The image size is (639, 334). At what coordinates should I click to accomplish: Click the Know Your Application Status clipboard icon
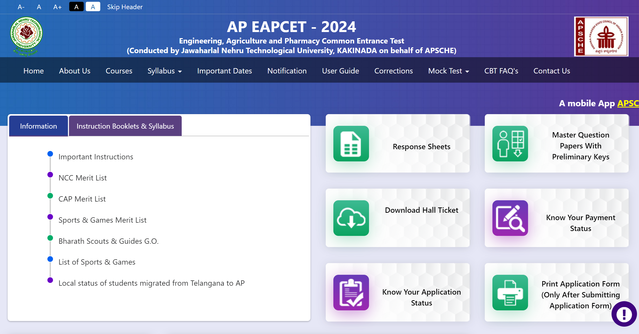click(x=351, y=293)
